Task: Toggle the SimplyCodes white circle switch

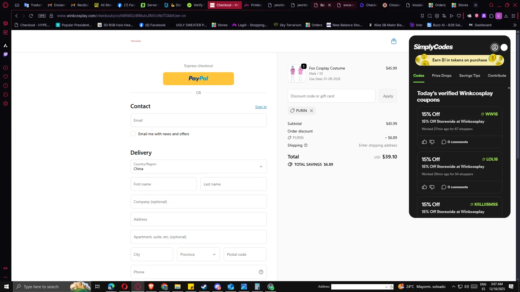Action: click(x=504, y=47)
